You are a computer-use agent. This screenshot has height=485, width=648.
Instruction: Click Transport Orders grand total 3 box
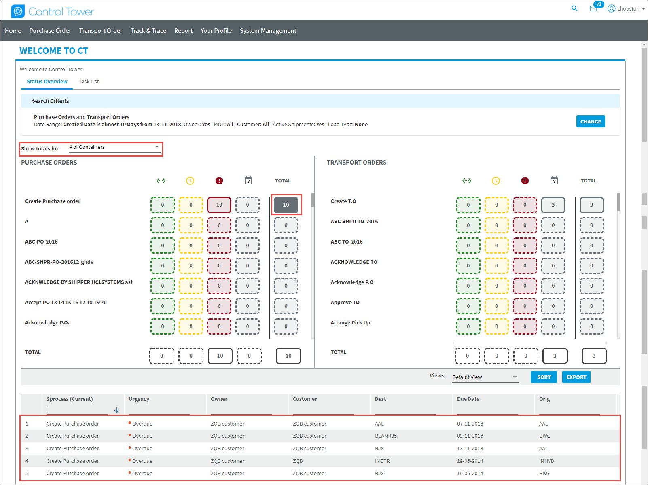click(x=594, y=356)
